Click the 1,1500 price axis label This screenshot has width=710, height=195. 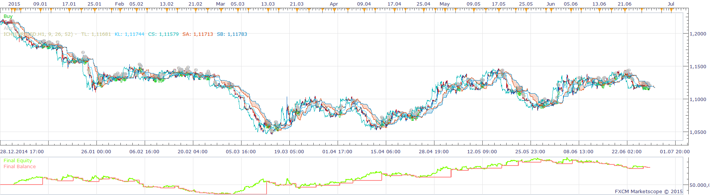698,67
